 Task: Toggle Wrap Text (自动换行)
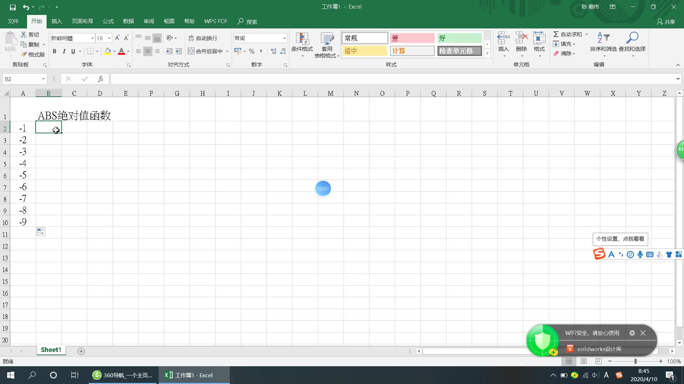[203, 38]
